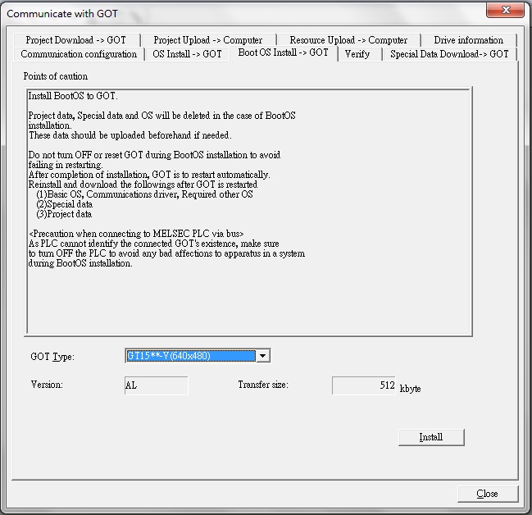The width and height of the screenshot is (532, 515).
Task: Expand the GOT Type dropdown arrow
Action: (x=262, y=356)
